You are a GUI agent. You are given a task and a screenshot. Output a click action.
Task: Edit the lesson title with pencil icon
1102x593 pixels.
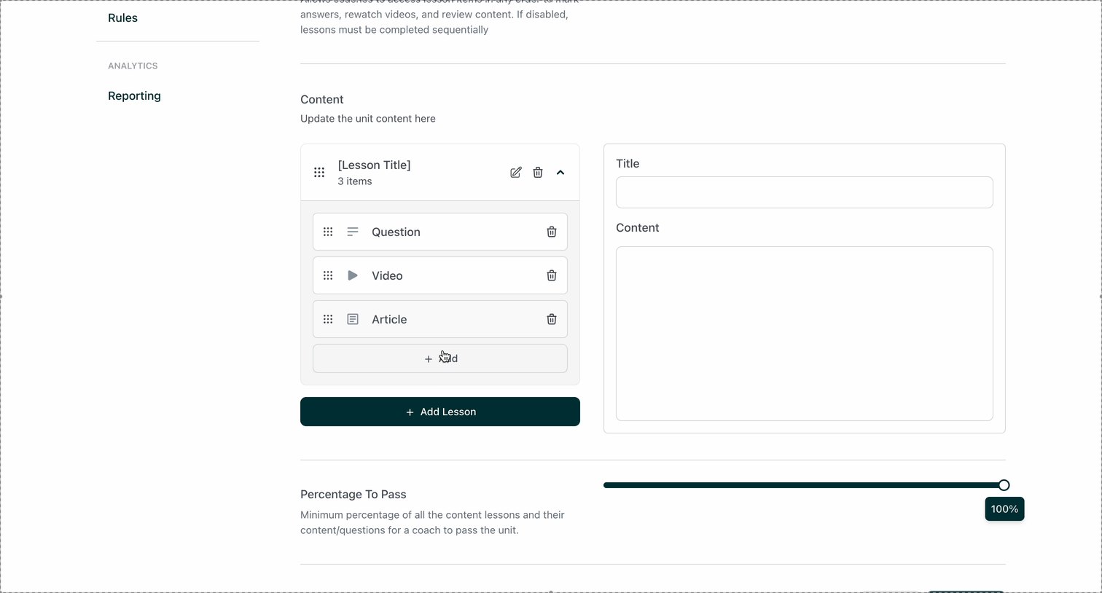point(516,173)
